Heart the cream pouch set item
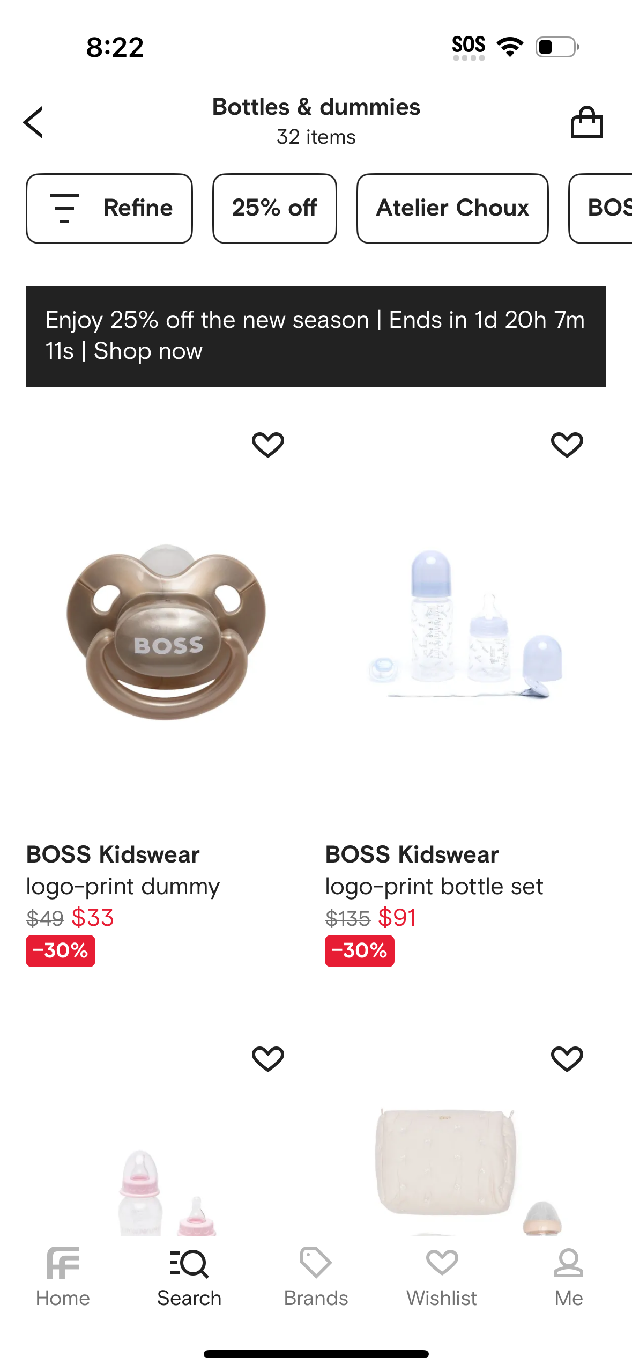This screenshot has height=1371, width=632. tap(567, 1058)
